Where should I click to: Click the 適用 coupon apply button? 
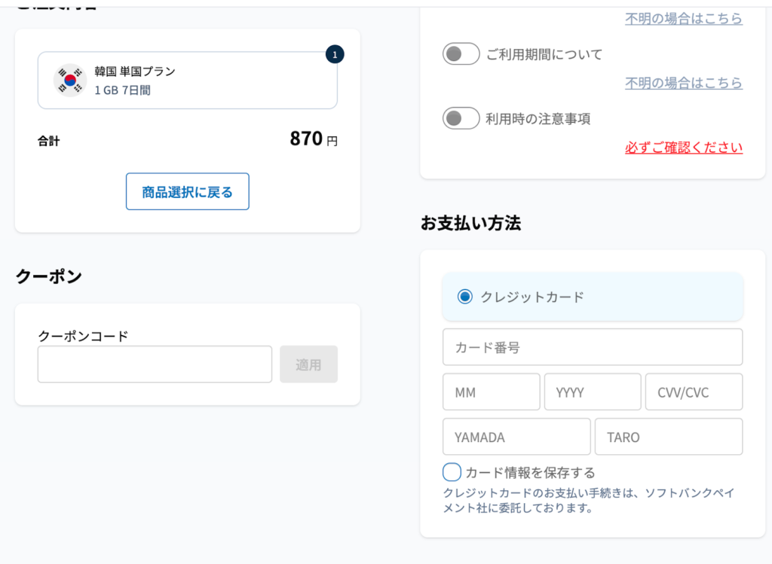pyautogui.click(x=308, y=364)
